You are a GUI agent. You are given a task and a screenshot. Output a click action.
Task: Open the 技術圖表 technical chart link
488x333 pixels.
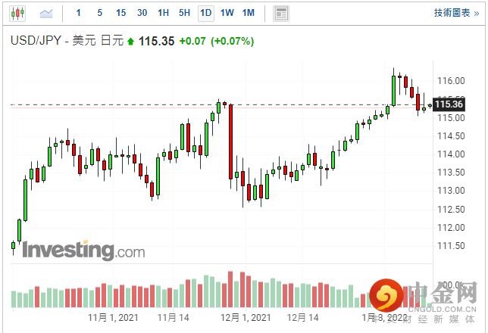coord(455,14)
